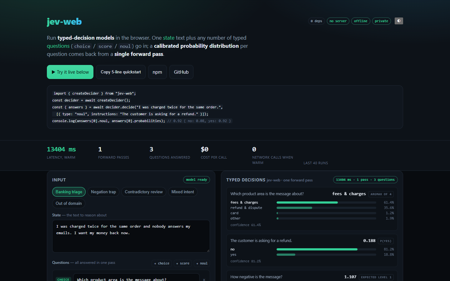
Task: Open the npm link
Action: pos(157,72)
